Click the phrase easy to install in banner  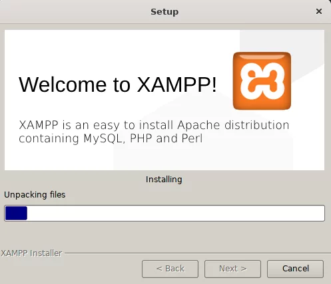click(x=133, y=125)
